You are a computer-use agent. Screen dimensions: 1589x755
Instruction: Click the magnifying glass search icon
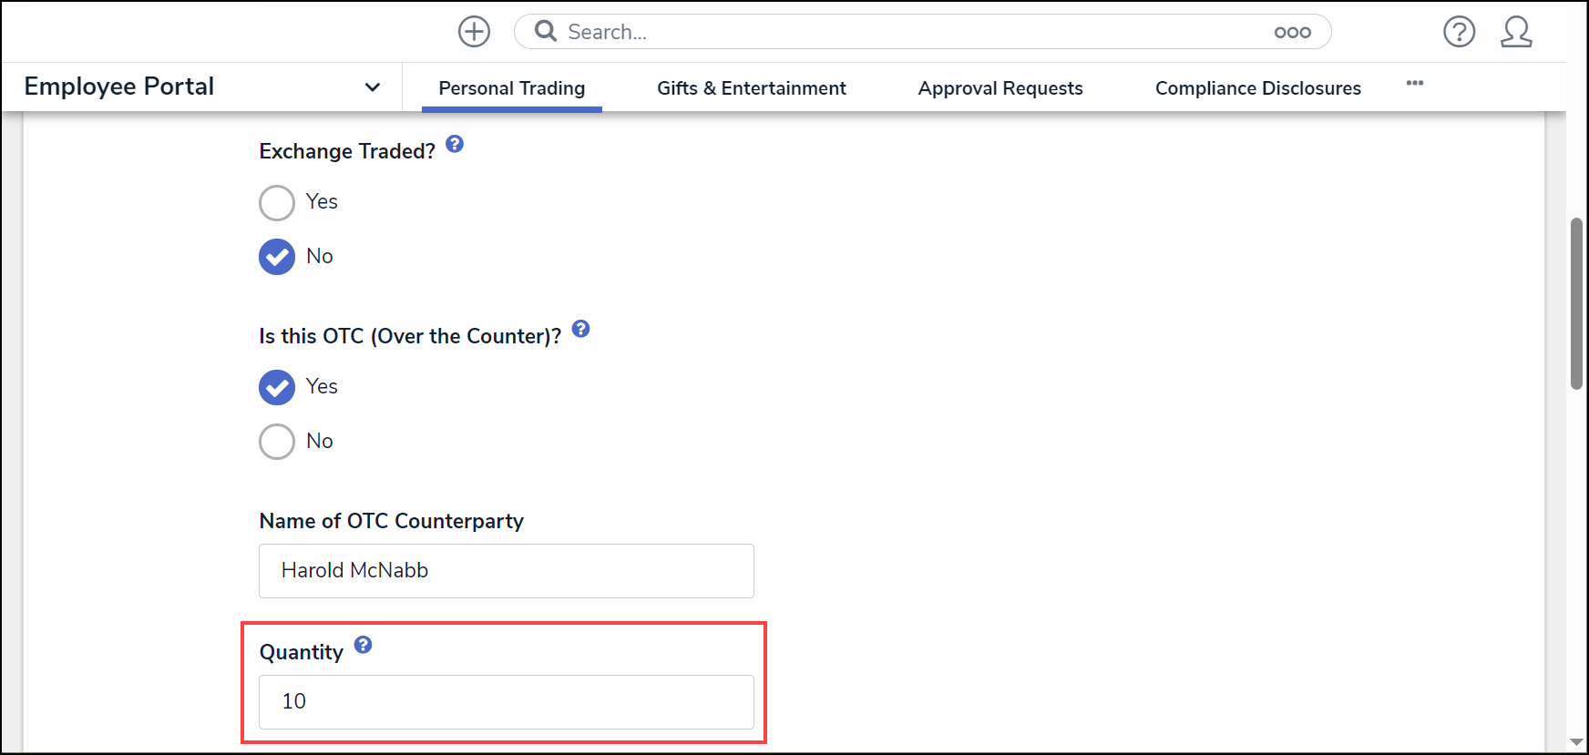tap(546, 32)
